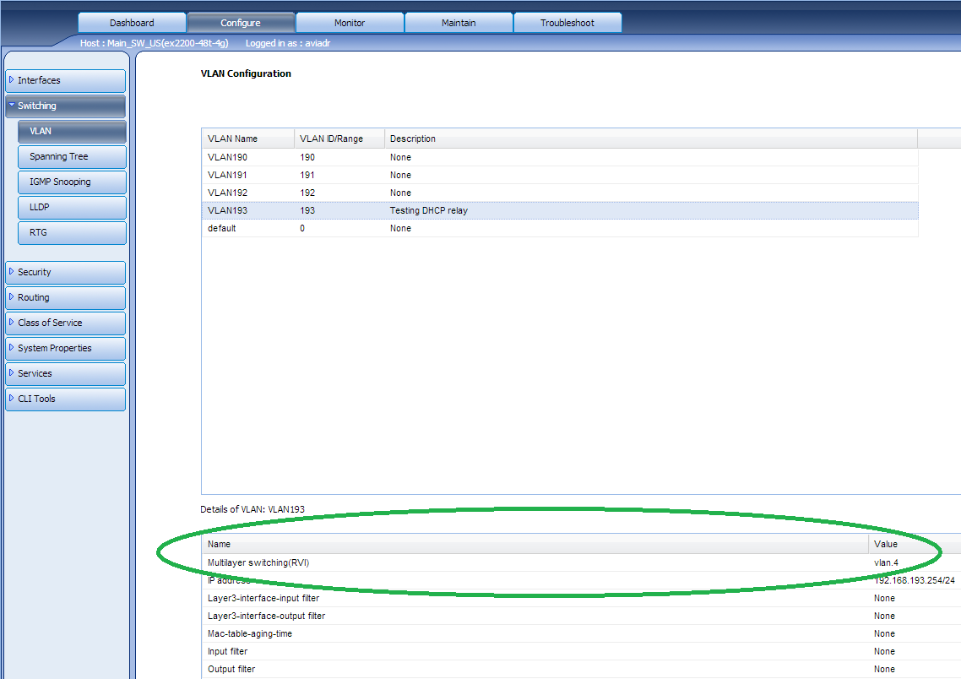The image size is (961, 679).
Task: Open the Troubleshoot tab
Action: point(567,23)
